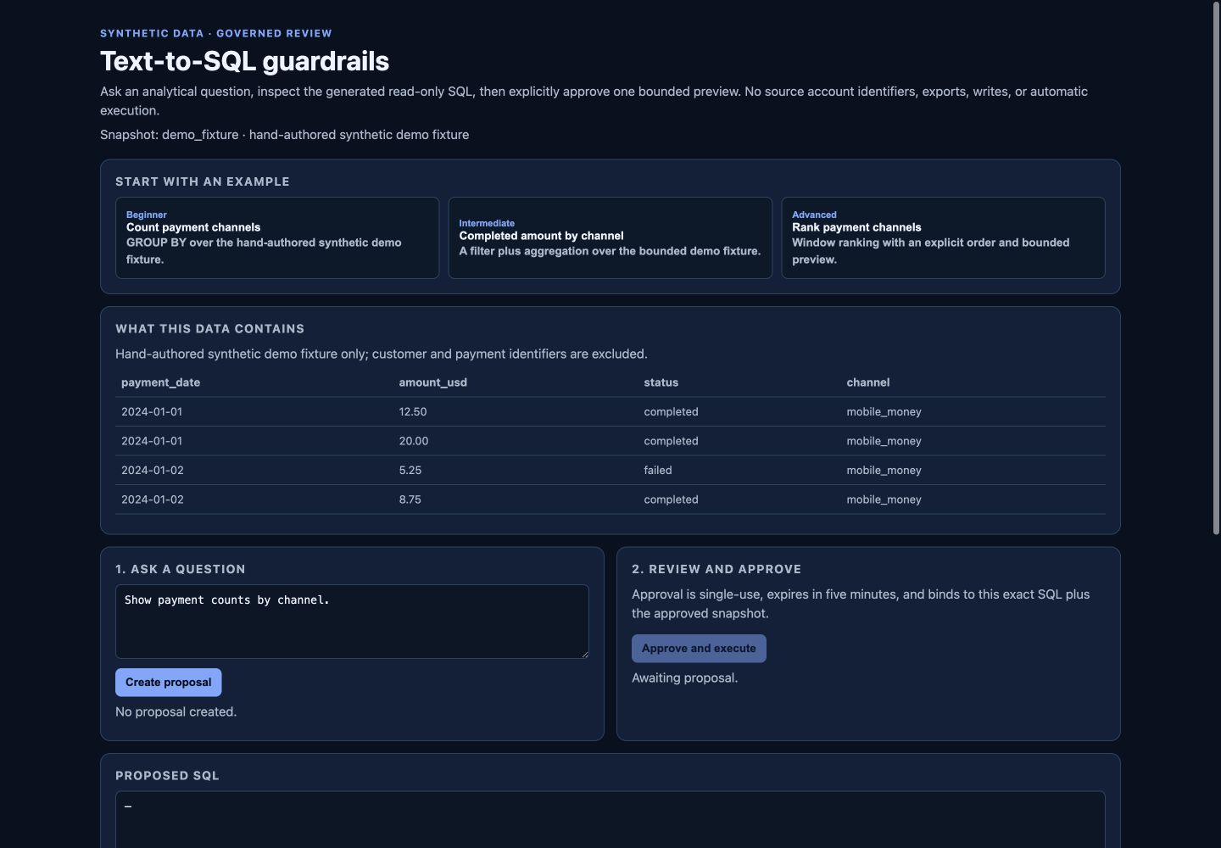Click mobile_money in the 12.50 row
The width and height of the screenshot is (1221, 848).
tap(884, 412)
